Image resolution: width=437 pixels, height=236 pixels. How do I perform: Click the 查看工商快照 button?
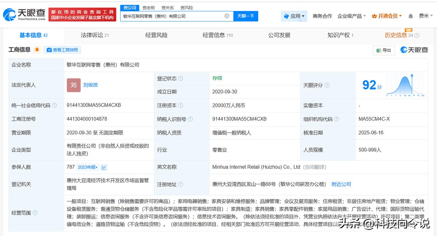[62, 50]
